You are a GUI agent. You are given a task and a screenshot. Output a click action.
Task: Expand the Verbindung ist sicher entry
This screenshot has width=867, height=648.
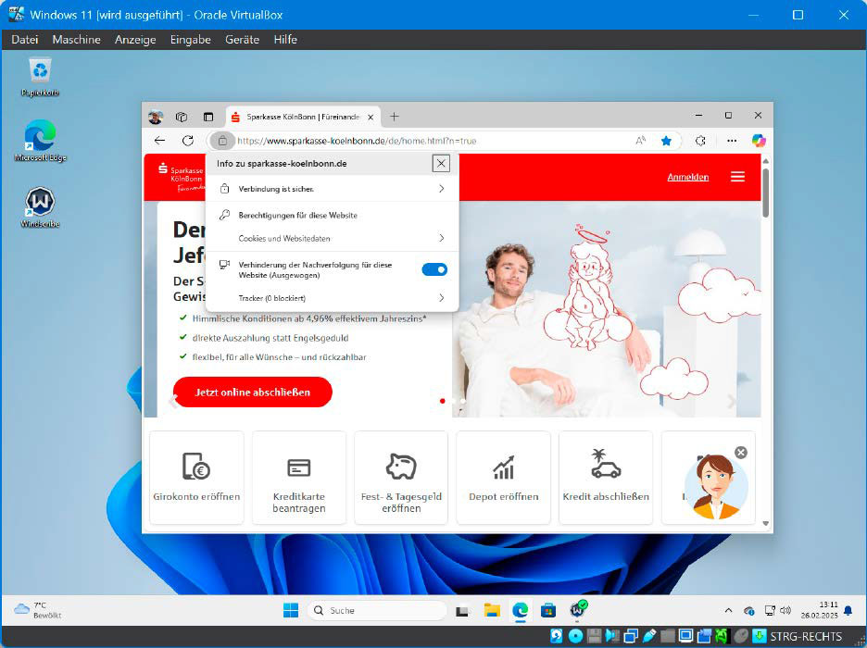(329, 189)
